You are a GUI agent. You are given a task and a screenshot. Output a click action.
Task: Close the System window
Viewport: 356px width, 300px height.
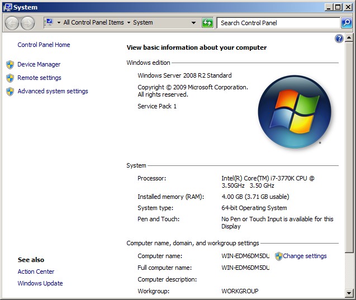[348, 7]
